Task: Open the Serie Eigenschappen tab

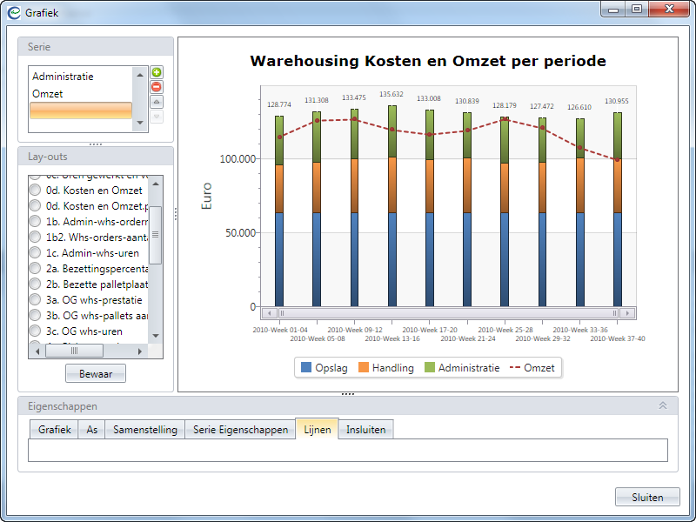Action: point(240,430)
